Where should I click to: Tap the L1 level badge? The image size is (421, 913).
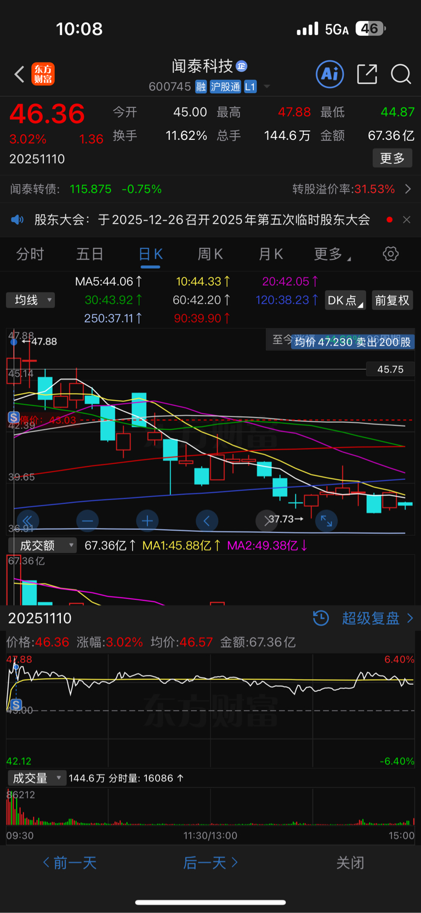(x=250, y=87)
